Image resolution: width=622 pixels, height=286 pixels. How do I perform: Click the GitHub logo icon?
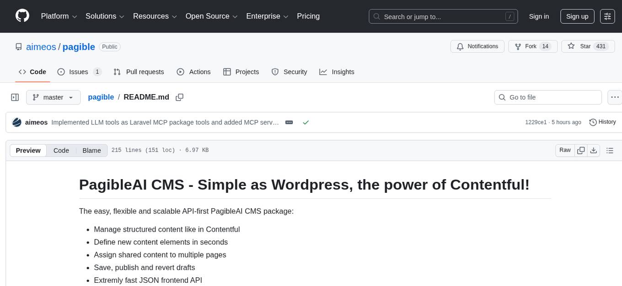click(22, 16)
